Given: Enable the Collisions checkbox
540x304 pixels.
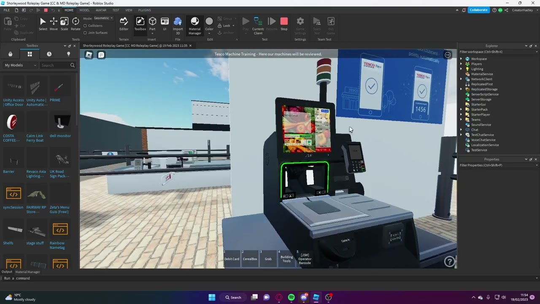Looking at the screenshot, I should click(x=85, y=26).
